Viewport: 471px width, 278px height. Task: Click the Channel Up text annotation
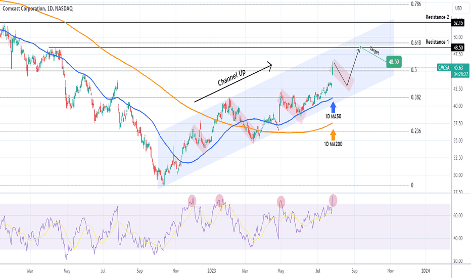click(x=231, y=78)
